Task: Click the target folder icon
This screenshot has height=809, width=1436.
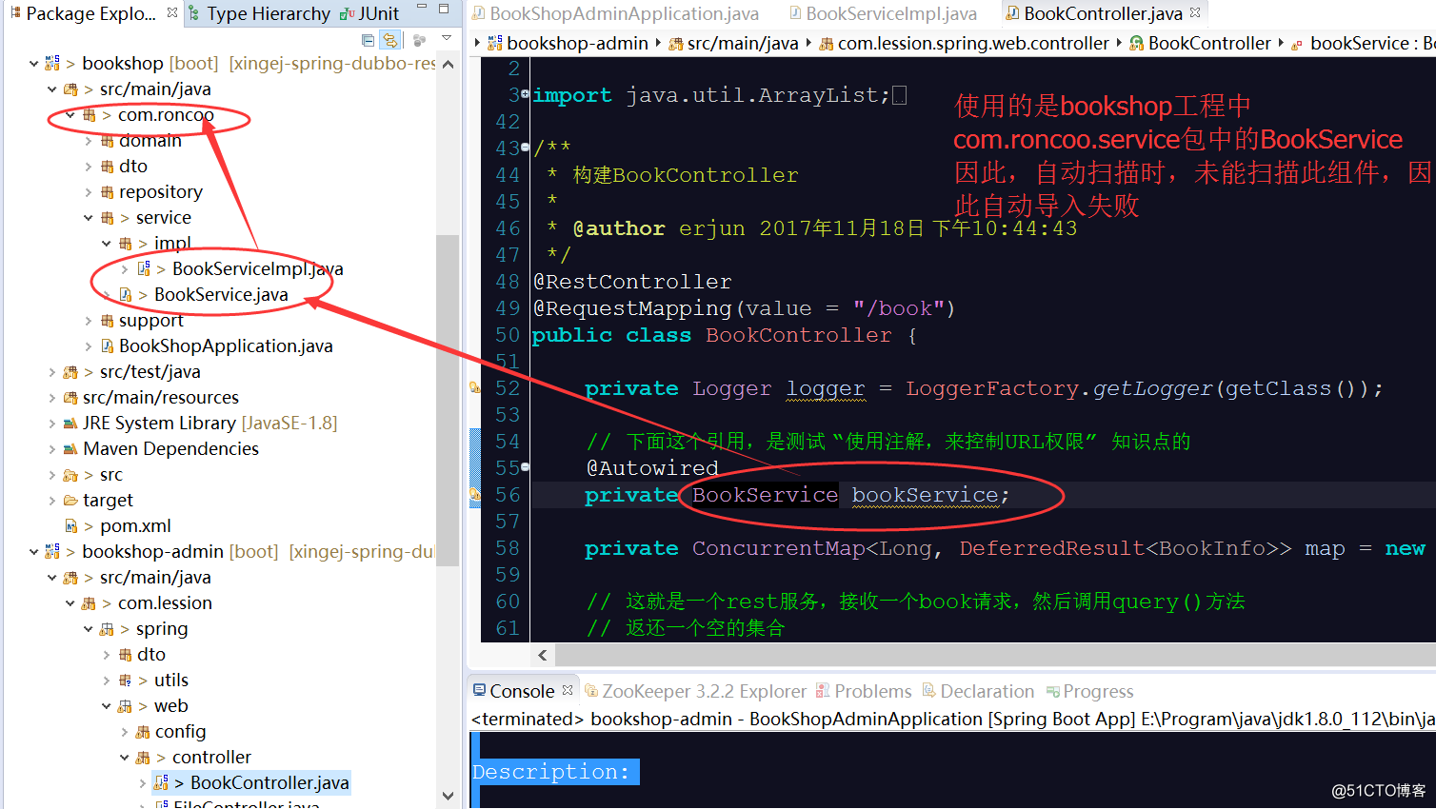Action: point(70,501)
